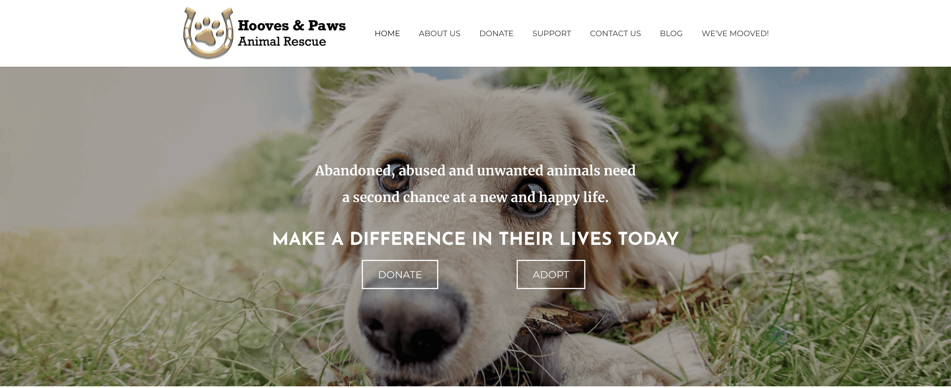Go to the HOME page
This screenshot has width=951, height=388.
coord(387,34)
